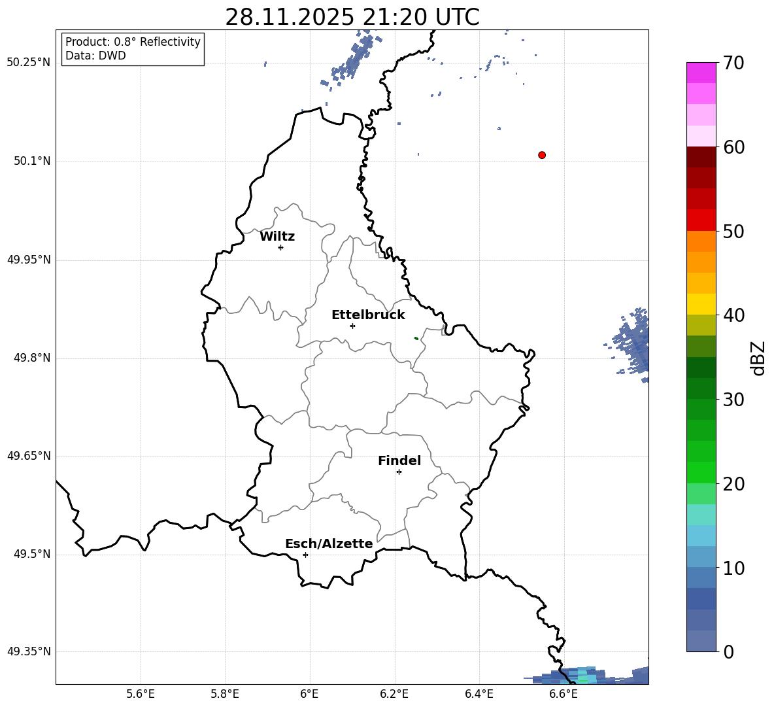Click the 49.5°N latitude label
The image size is (774, 707).
[x=32, y=553]
